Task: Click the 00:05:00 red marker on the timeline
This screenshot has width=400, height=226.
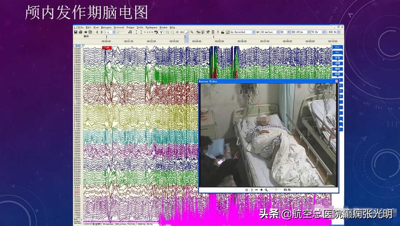Action: click(x=213, y=37)
